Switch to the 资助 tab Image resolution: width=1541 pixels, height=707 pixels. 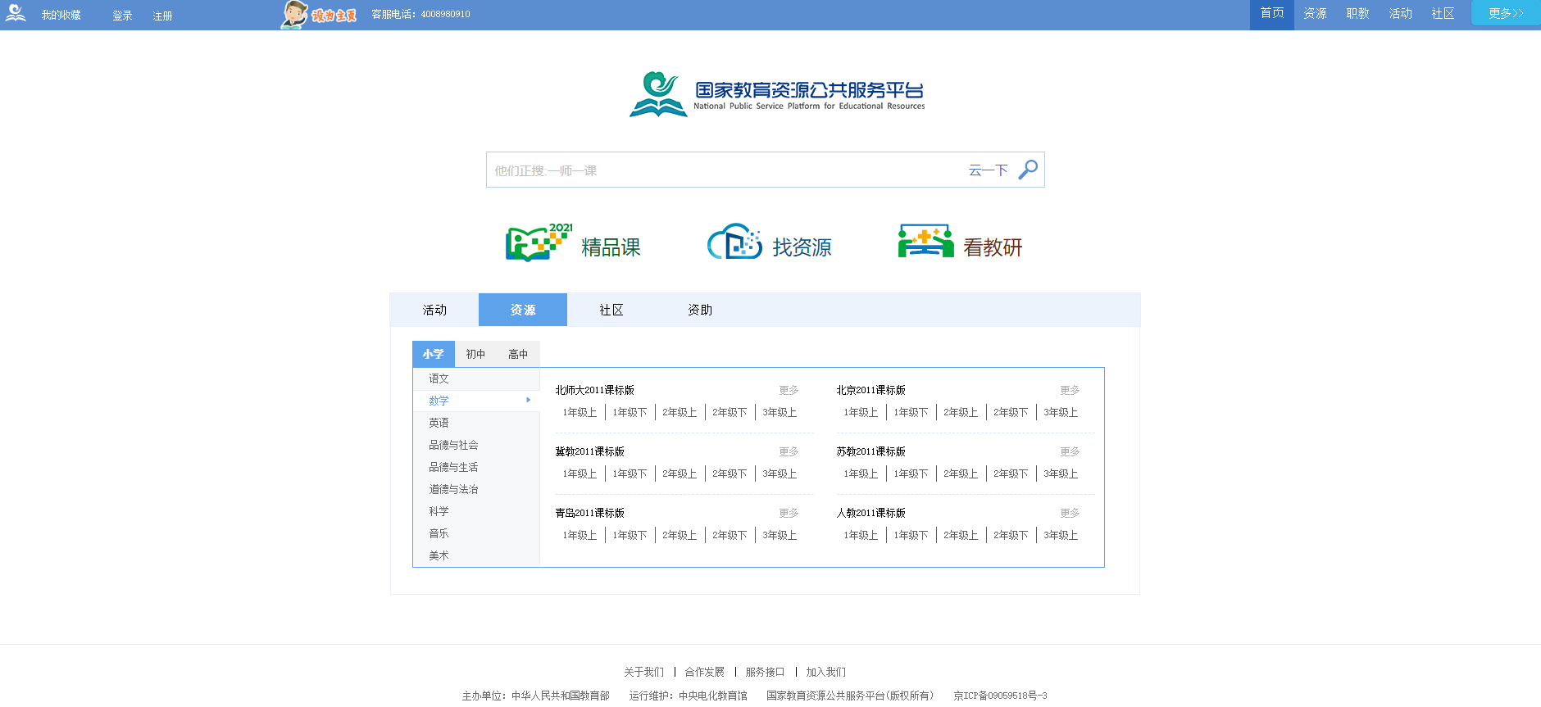coord(700,310)
